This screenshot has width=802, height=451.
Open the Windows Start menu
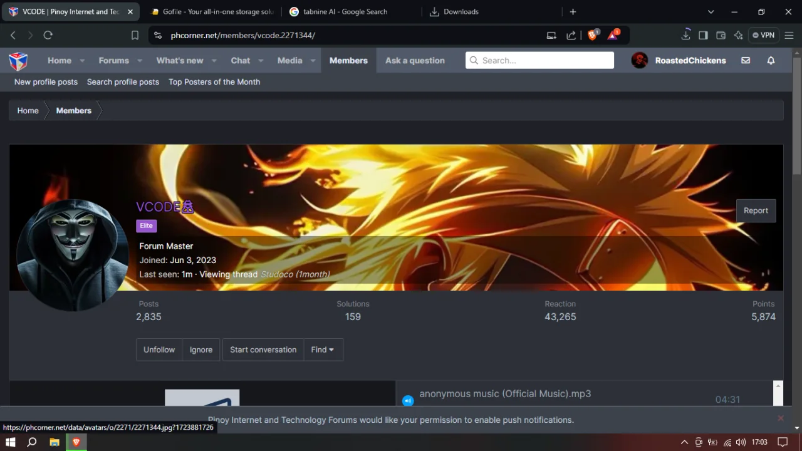(10, 442)
